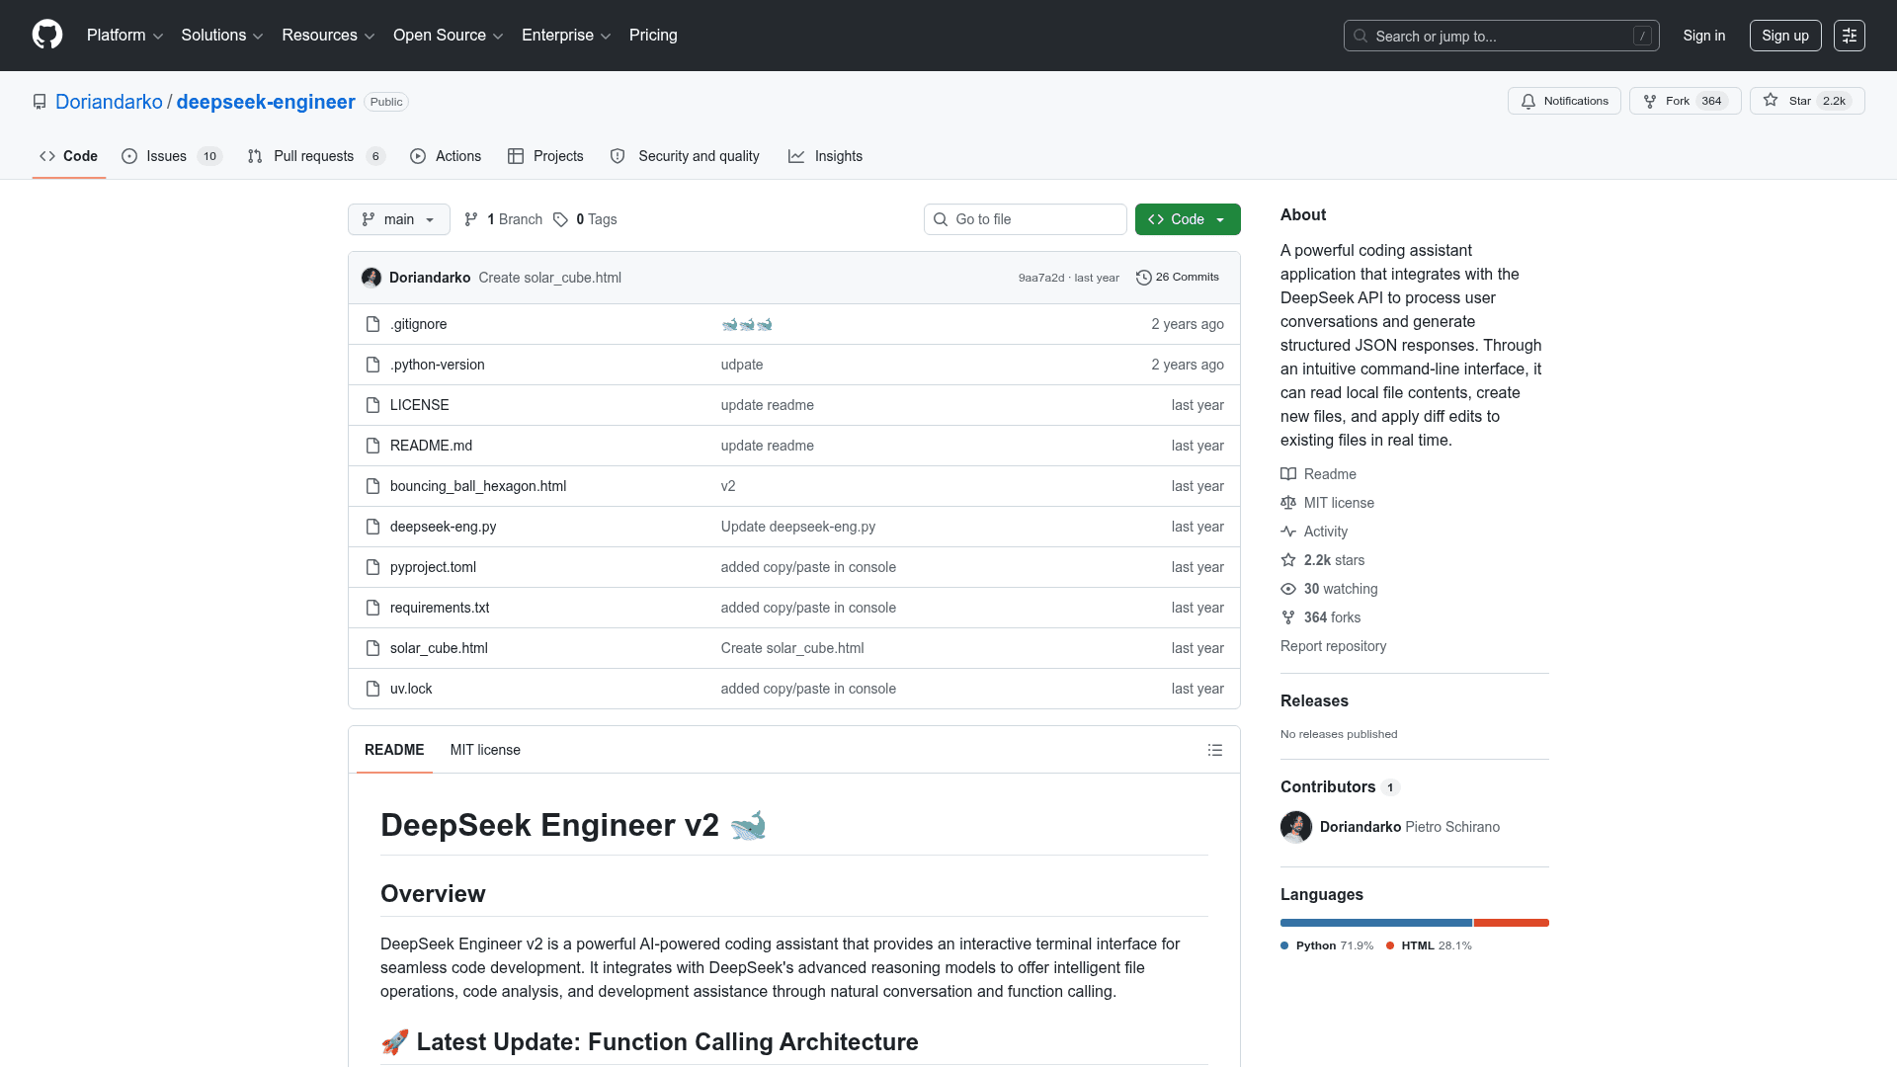Click Report repository
Viewport: 1897px width, 1067px height.
click(1333, 646)
